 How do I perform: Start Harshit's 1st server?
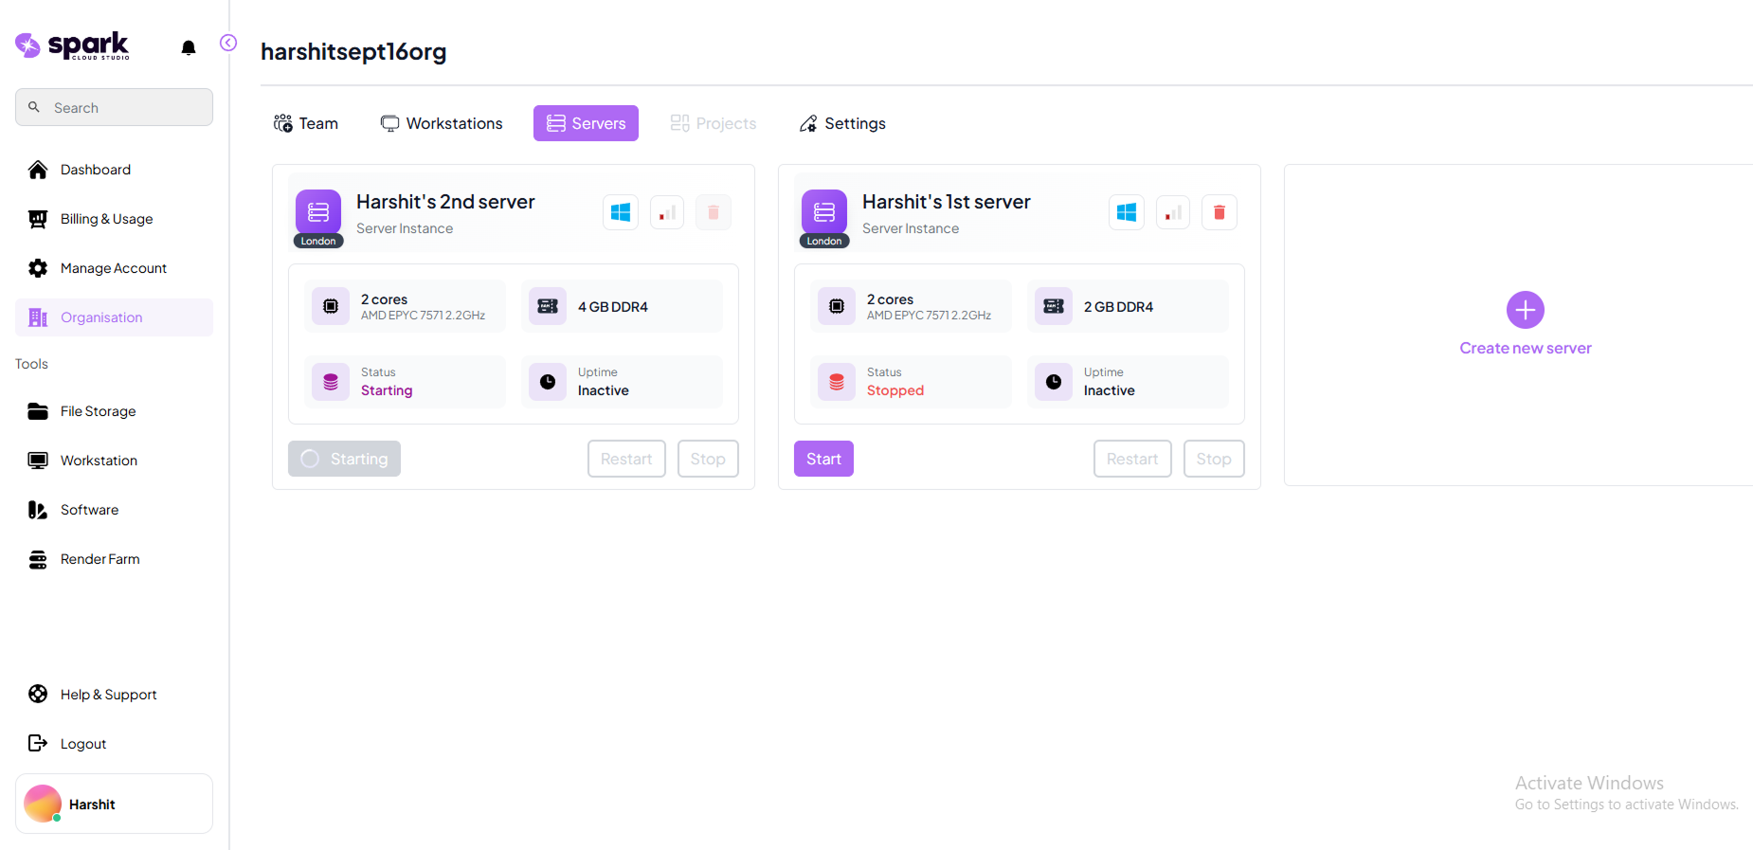pyautogui.click(x=823, y=459)
